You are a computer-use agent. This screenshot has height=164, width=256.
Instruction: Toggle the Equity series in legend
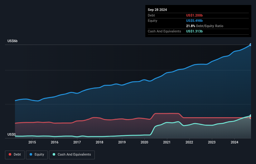(37, 155)
